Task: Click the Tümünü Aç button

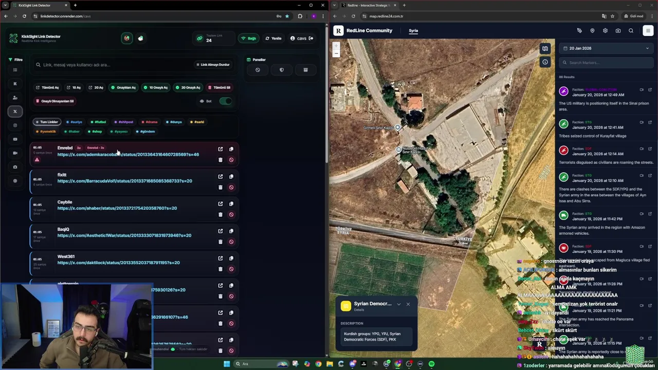Action: pos(47,87)
